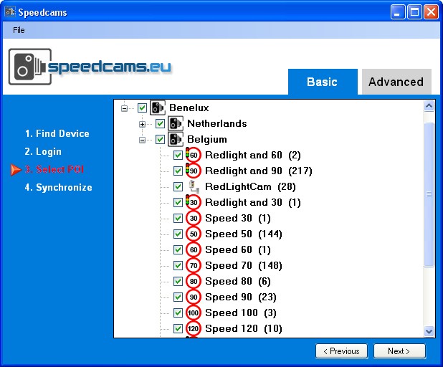Toggle the Speed 60 checkbox
443x367 pixels.
click(x=178, y=249)
